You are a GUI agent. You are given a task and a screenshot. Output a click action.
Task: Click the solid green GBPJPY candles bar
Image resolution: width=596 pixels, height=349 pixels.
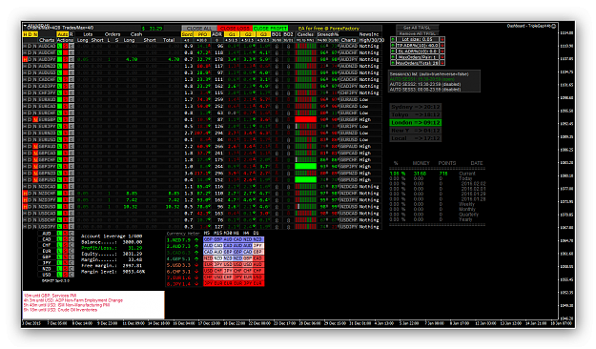pyautogui.click(x=305, y=166)
